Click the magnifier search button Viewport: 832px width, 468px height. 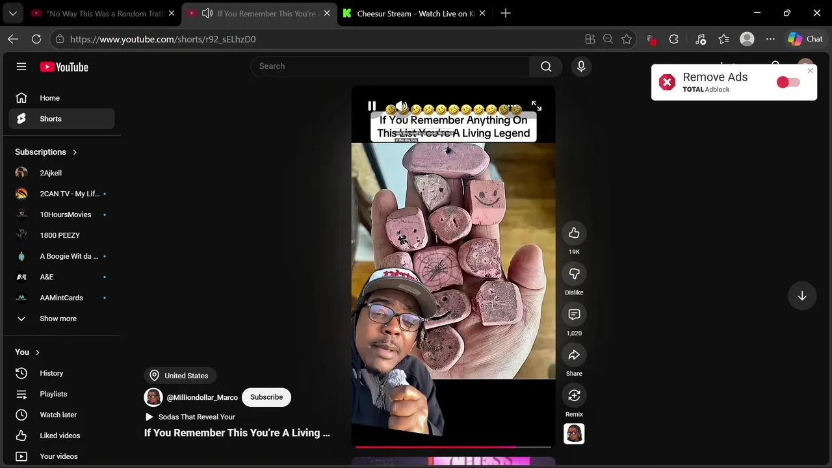(546, 66)
